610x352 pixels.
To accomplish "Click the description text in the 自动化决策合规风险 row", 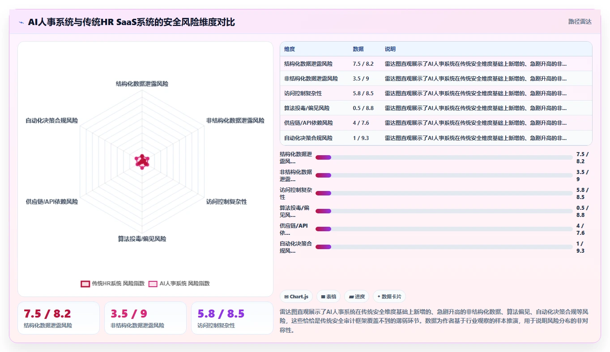I will 476,138.
